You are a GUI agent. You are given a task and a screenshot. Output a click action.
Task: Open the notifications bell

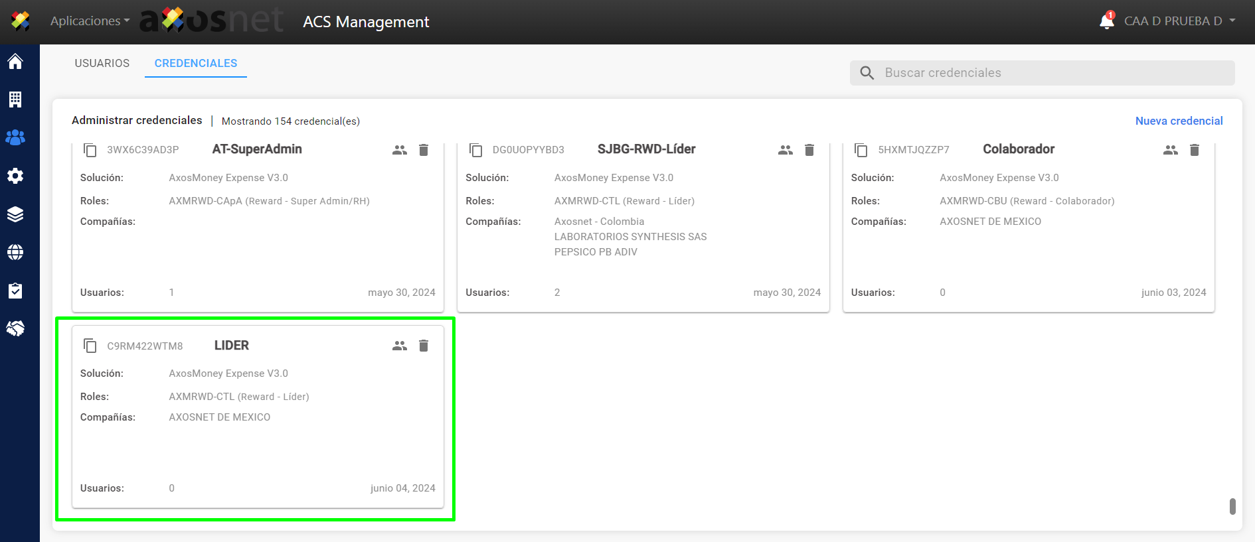1106,21
